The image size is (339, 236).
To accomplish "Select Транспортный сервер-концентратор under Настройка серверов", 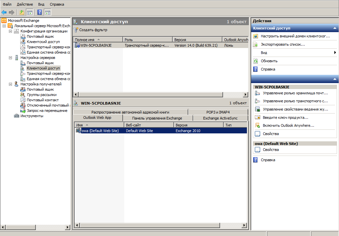I will 48,73.
